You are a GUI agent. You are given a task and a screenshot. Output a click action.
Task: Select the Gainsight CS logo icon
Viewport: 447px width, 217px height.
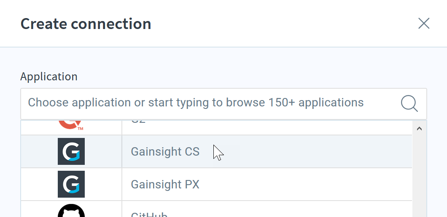point(71,151)
